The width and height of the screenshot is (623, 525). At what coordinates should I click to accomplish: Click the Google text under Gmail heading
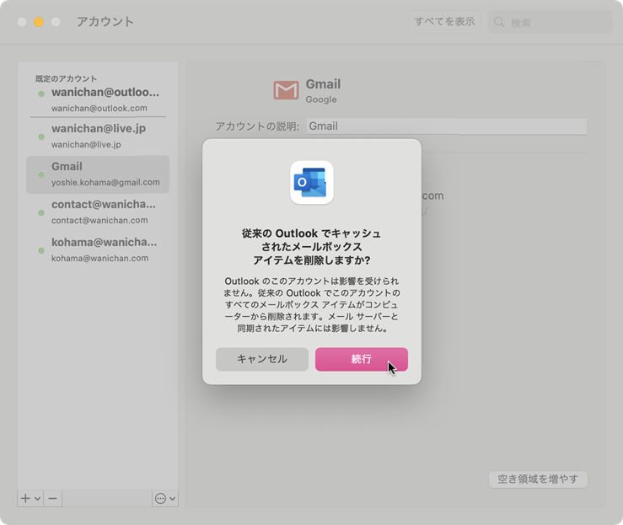321,99
